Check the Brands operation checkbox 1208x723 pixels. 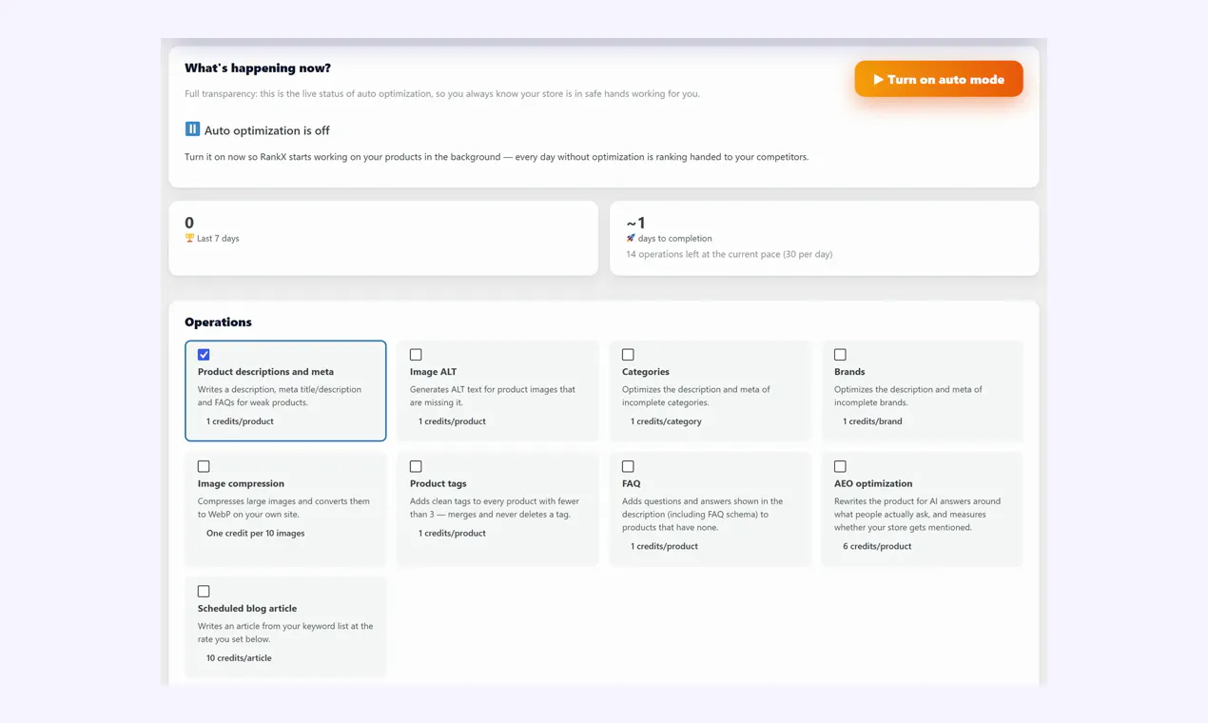(x=840, y=355)
